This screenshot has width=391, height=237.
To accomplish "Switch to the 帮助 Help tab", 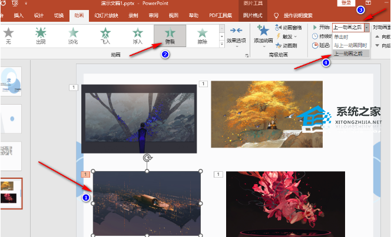I will pos(194,15).
